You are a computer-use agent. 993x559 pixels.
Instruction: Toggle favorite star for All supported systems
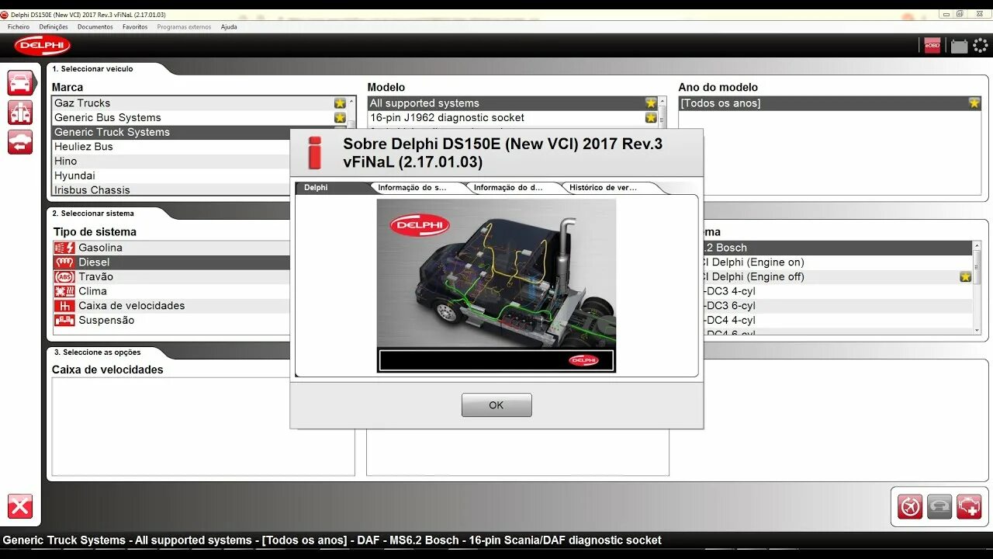[651, 103]
